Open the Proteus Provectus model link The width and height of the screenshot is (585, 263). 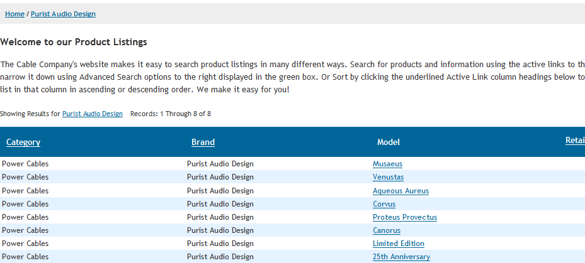click(x=405, y=217)
